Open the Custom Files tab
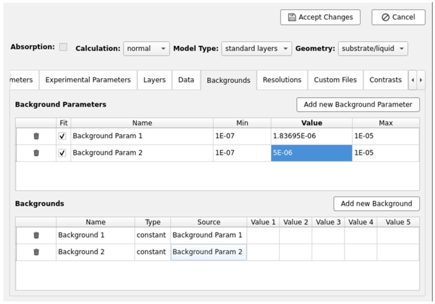The height and width of the screenshot is (304, 435). click(x=335, y=80)
